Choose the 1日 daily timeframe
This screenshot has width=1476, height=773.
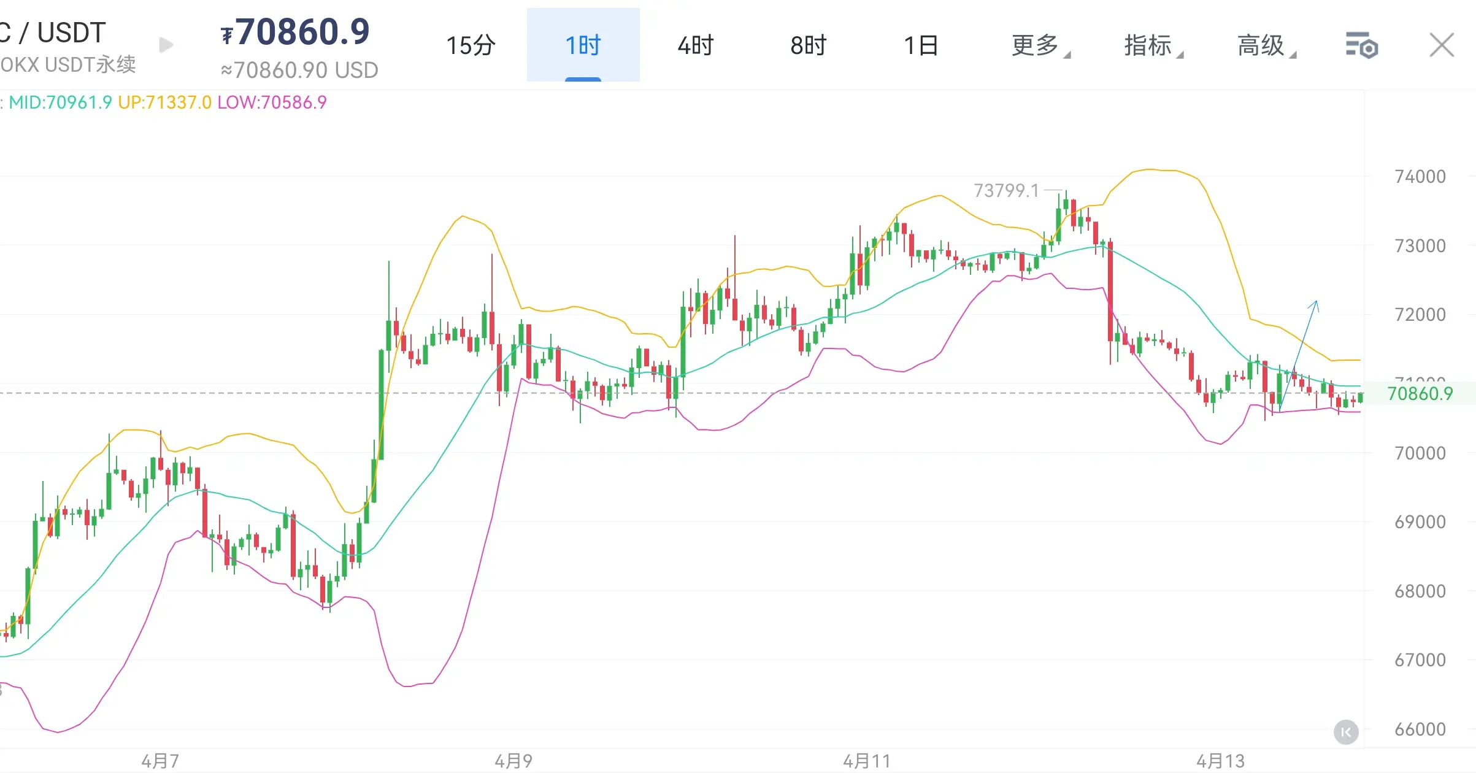[921, 45]
